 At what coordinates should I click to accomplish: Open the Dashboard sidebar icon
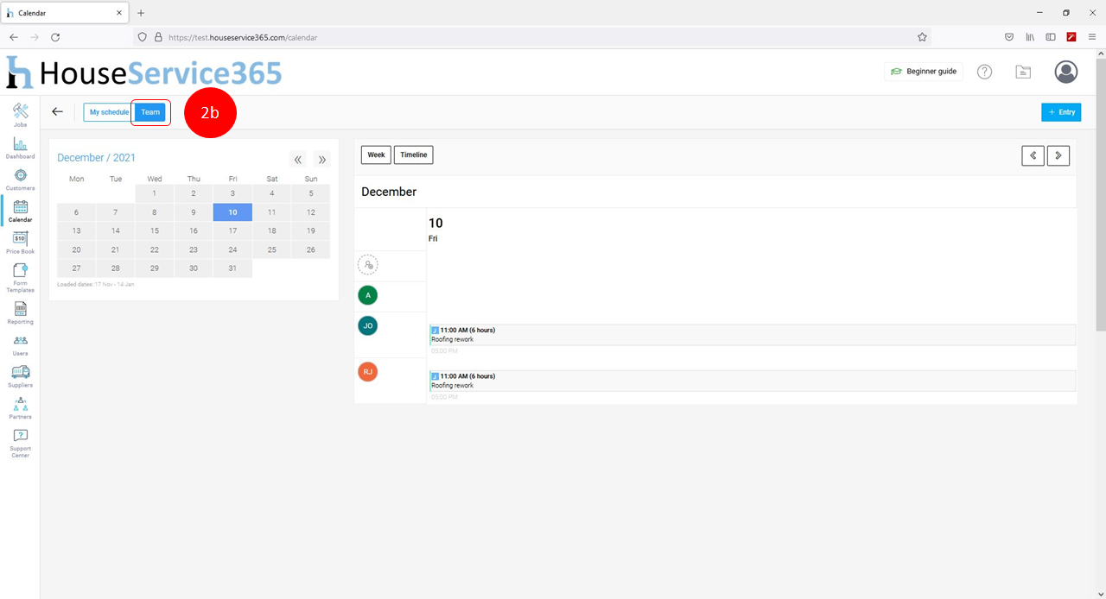(x=20, y=147)
